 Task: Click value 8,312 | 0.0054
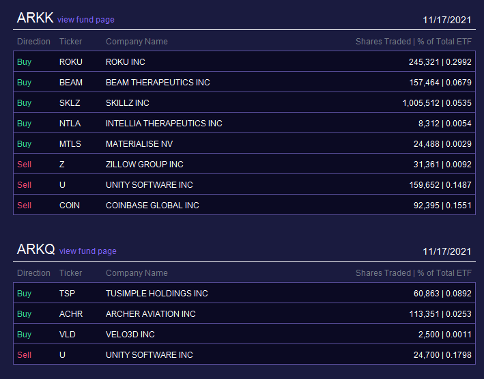(445, 124)
